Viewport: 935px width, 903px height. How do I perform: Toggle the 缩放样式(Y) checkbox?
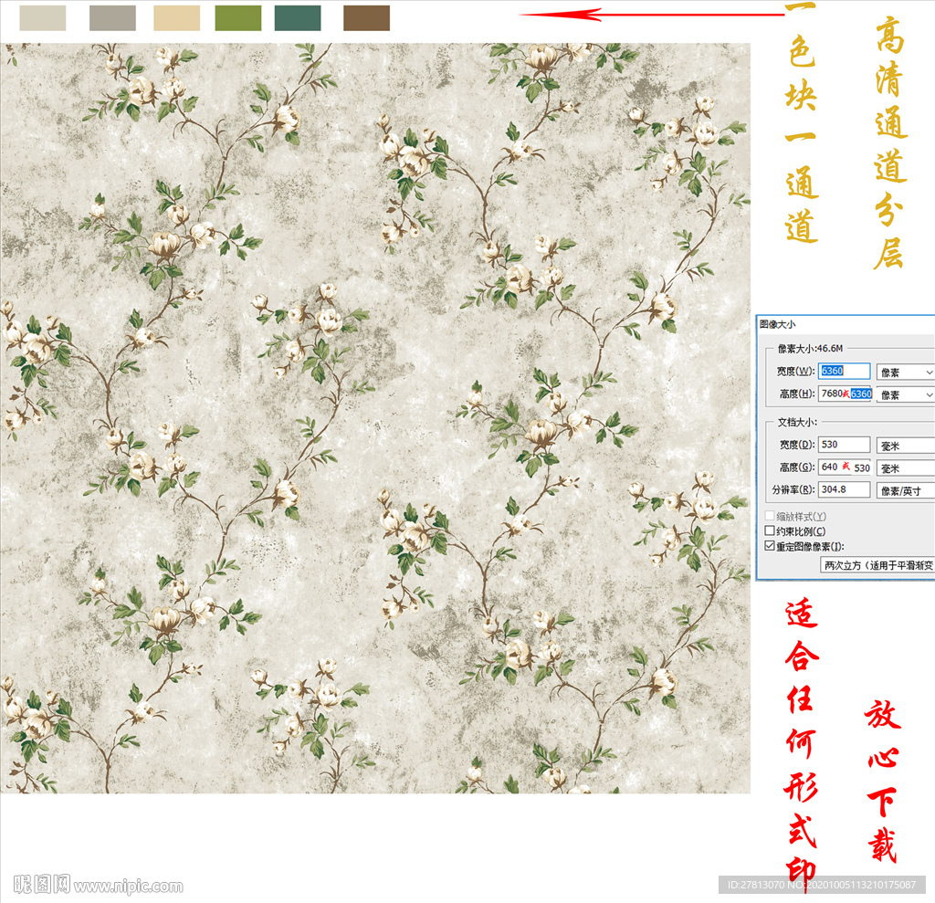point(770,515)
